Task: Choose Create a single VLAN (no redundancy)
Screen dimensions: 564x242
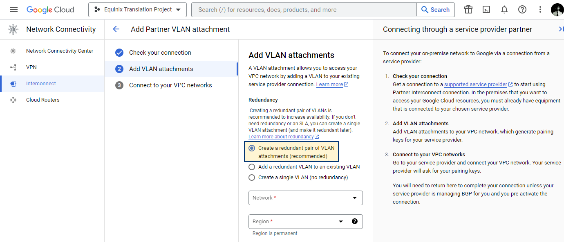Action: coord(298,178)
